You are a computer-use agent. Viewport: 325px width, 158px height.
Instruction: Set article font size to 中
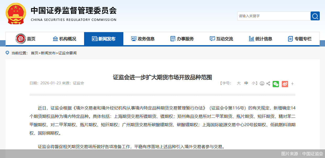point(246,83)
